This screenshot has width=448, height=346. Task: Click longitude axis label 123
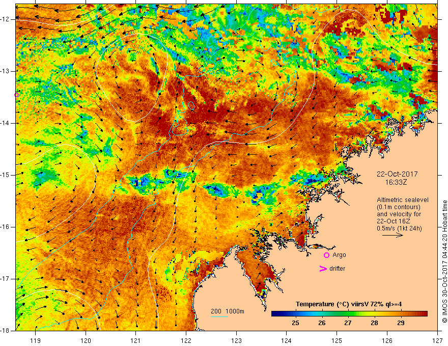(x=236, y=340)
